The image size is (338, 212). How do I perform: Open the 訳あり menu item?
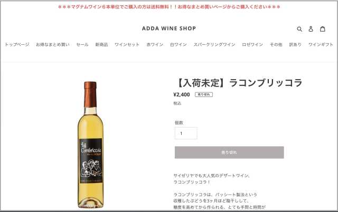295,44
